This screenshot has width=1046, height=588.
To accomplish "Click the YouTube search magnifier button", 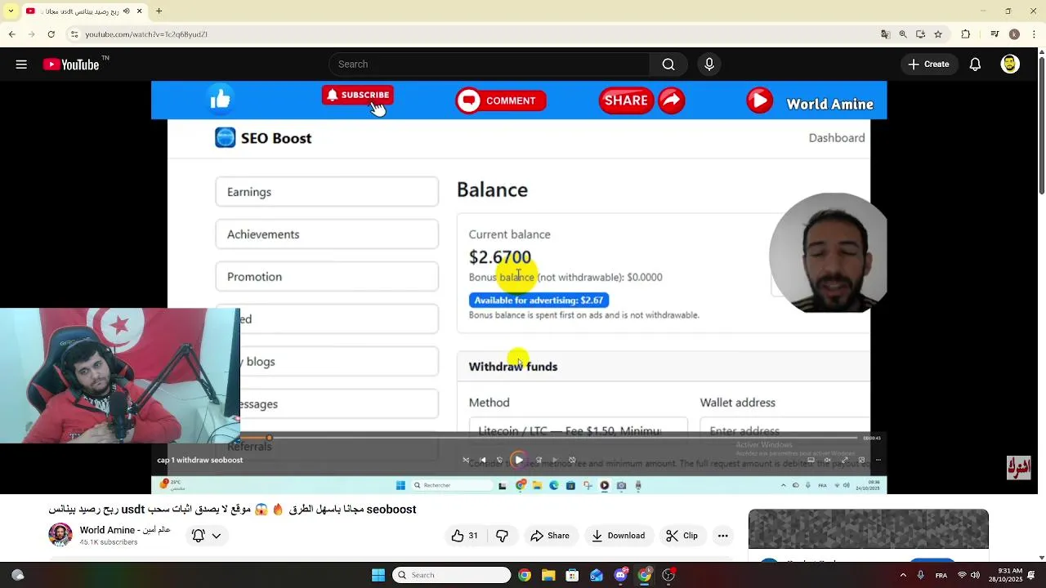I will coord(668,65).
